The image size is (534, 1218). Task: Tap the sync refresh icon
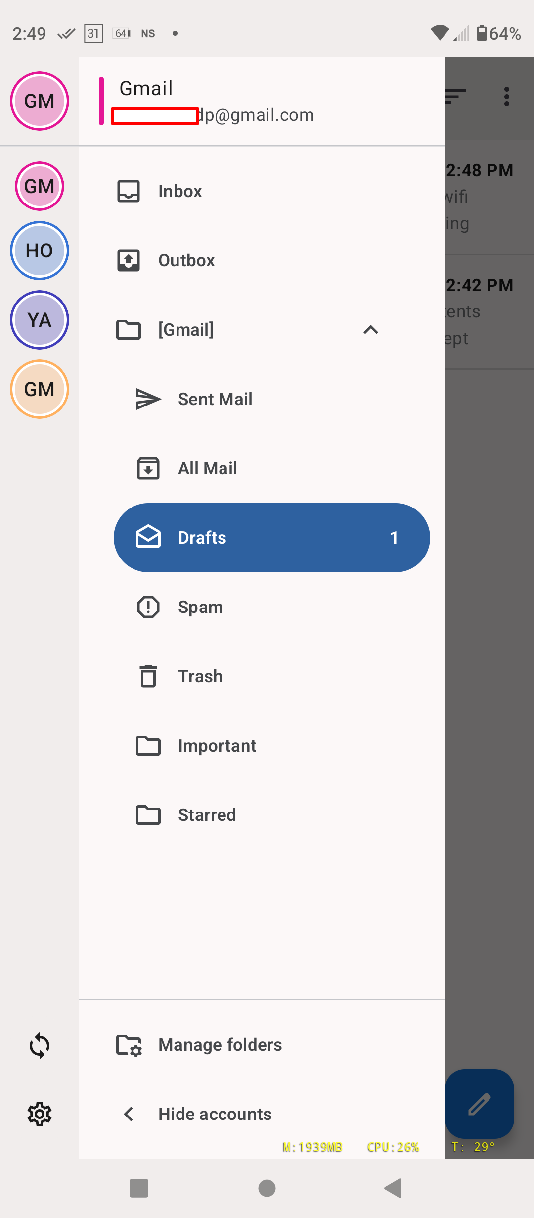pyautogui.click(x=40, y=1046)
